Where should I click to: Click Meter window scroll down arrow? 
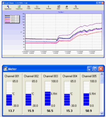pyautogui.click(x=102, y=113)
